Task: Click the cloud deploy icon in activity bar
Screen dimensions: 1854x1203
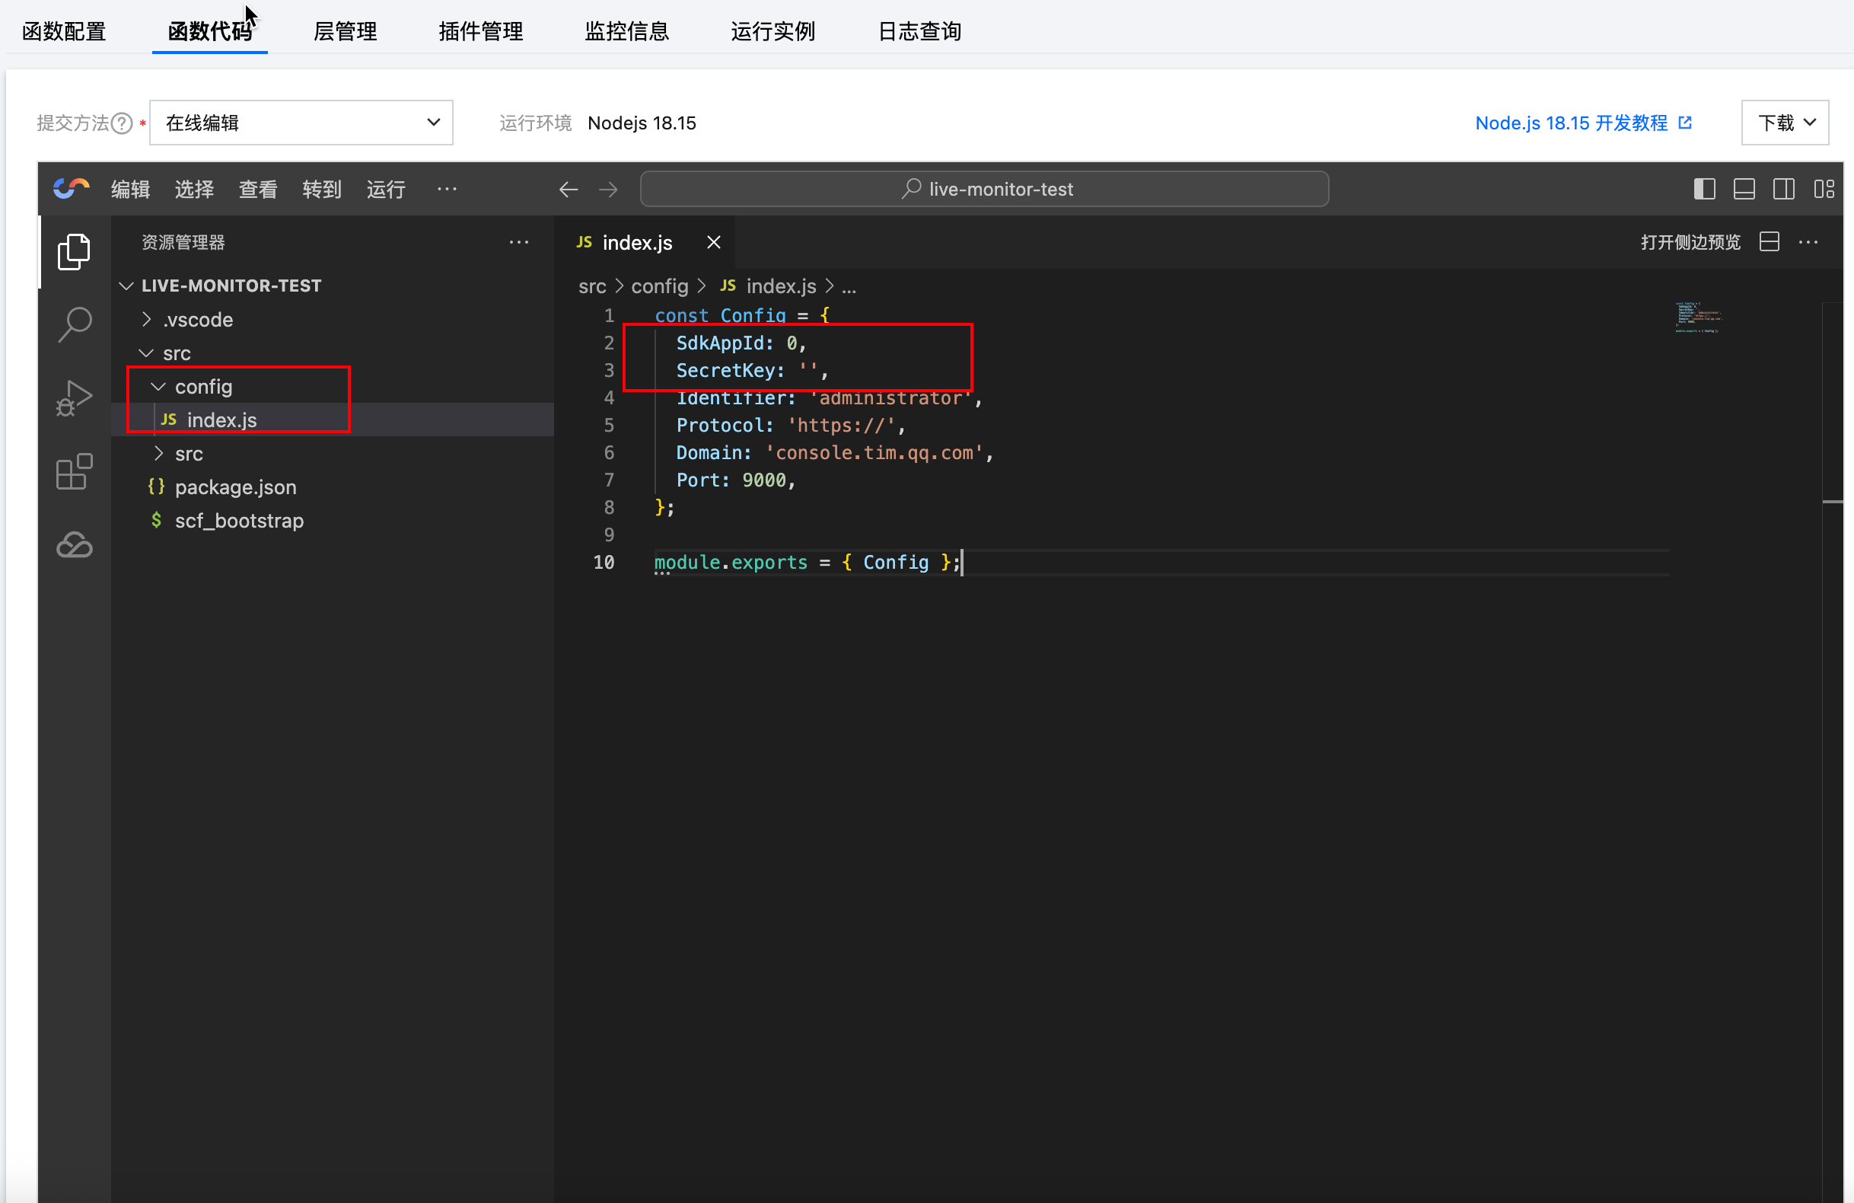Action: pyautogui.click(x=74, y=544)
